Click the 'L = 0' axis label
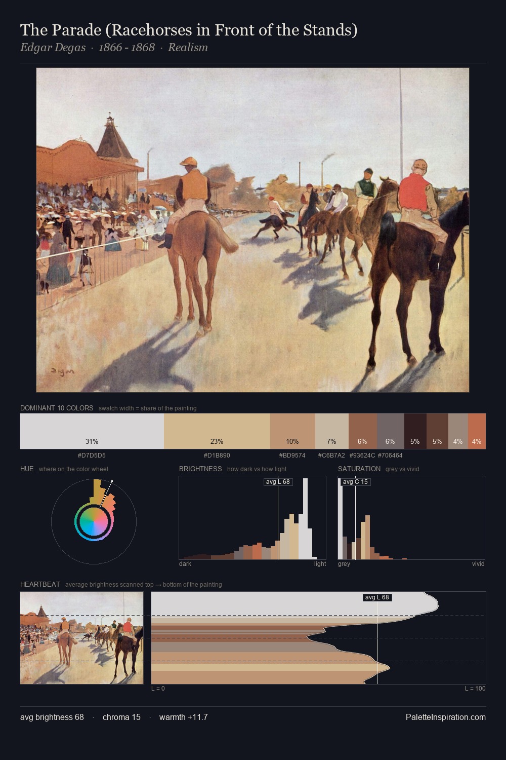The image size is (506, 760). (x=158, y=689)
